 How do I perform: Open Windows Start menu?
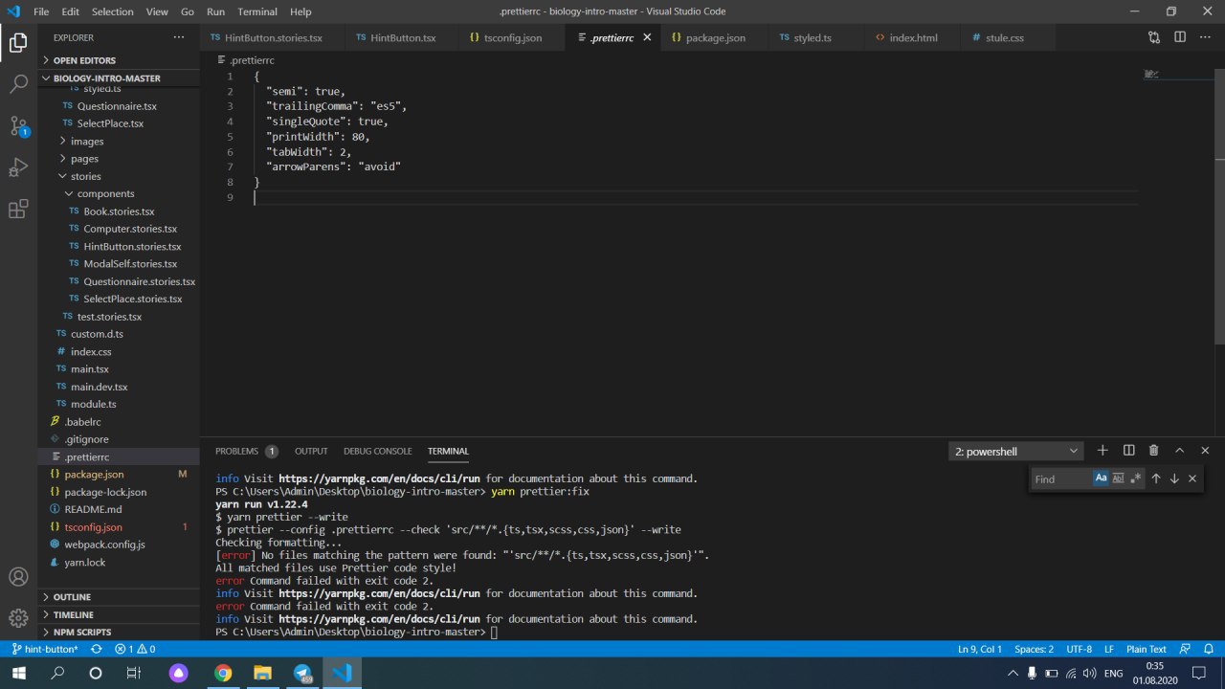click(x=18, y=673)
